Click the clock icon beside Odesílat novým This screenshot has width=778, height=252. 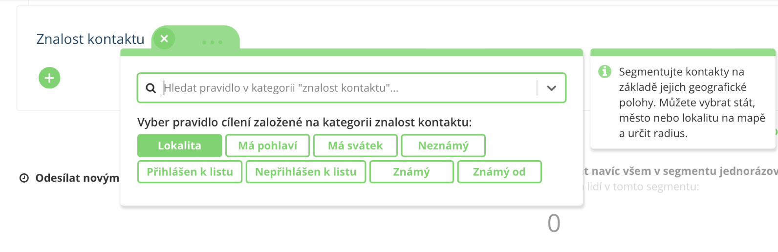24,178
